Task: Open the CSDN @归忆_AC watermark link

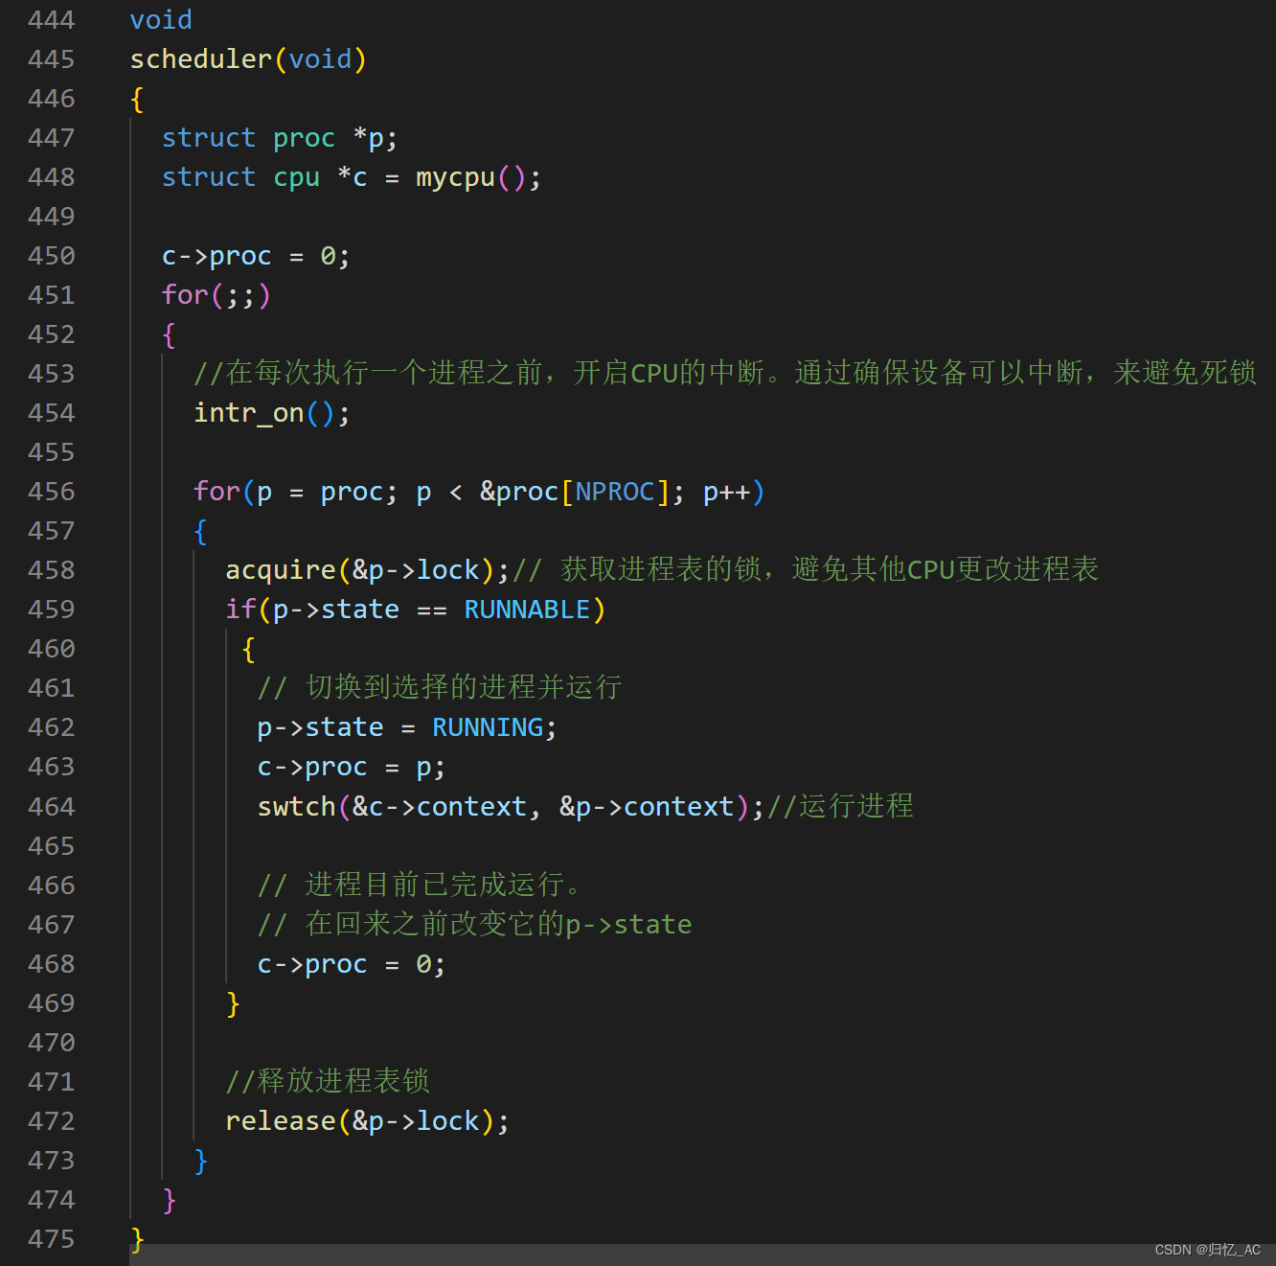Action: pyautogui.click(x=1207, y=1250)
